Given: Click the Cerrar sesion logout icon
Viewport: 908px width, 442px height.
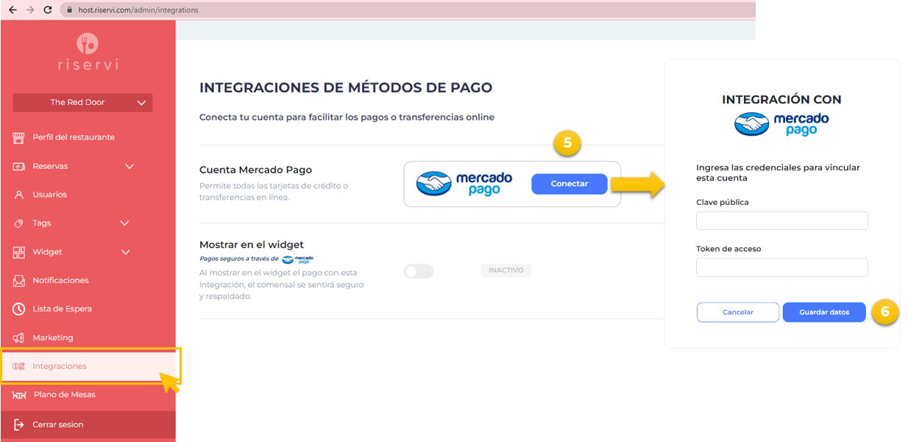Looking at the screenshot, I should [18, 424].
